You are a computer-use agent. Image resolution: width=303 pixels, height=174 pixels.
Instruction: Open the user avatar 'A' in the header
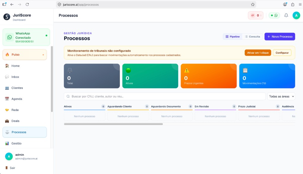click(296, 15)
